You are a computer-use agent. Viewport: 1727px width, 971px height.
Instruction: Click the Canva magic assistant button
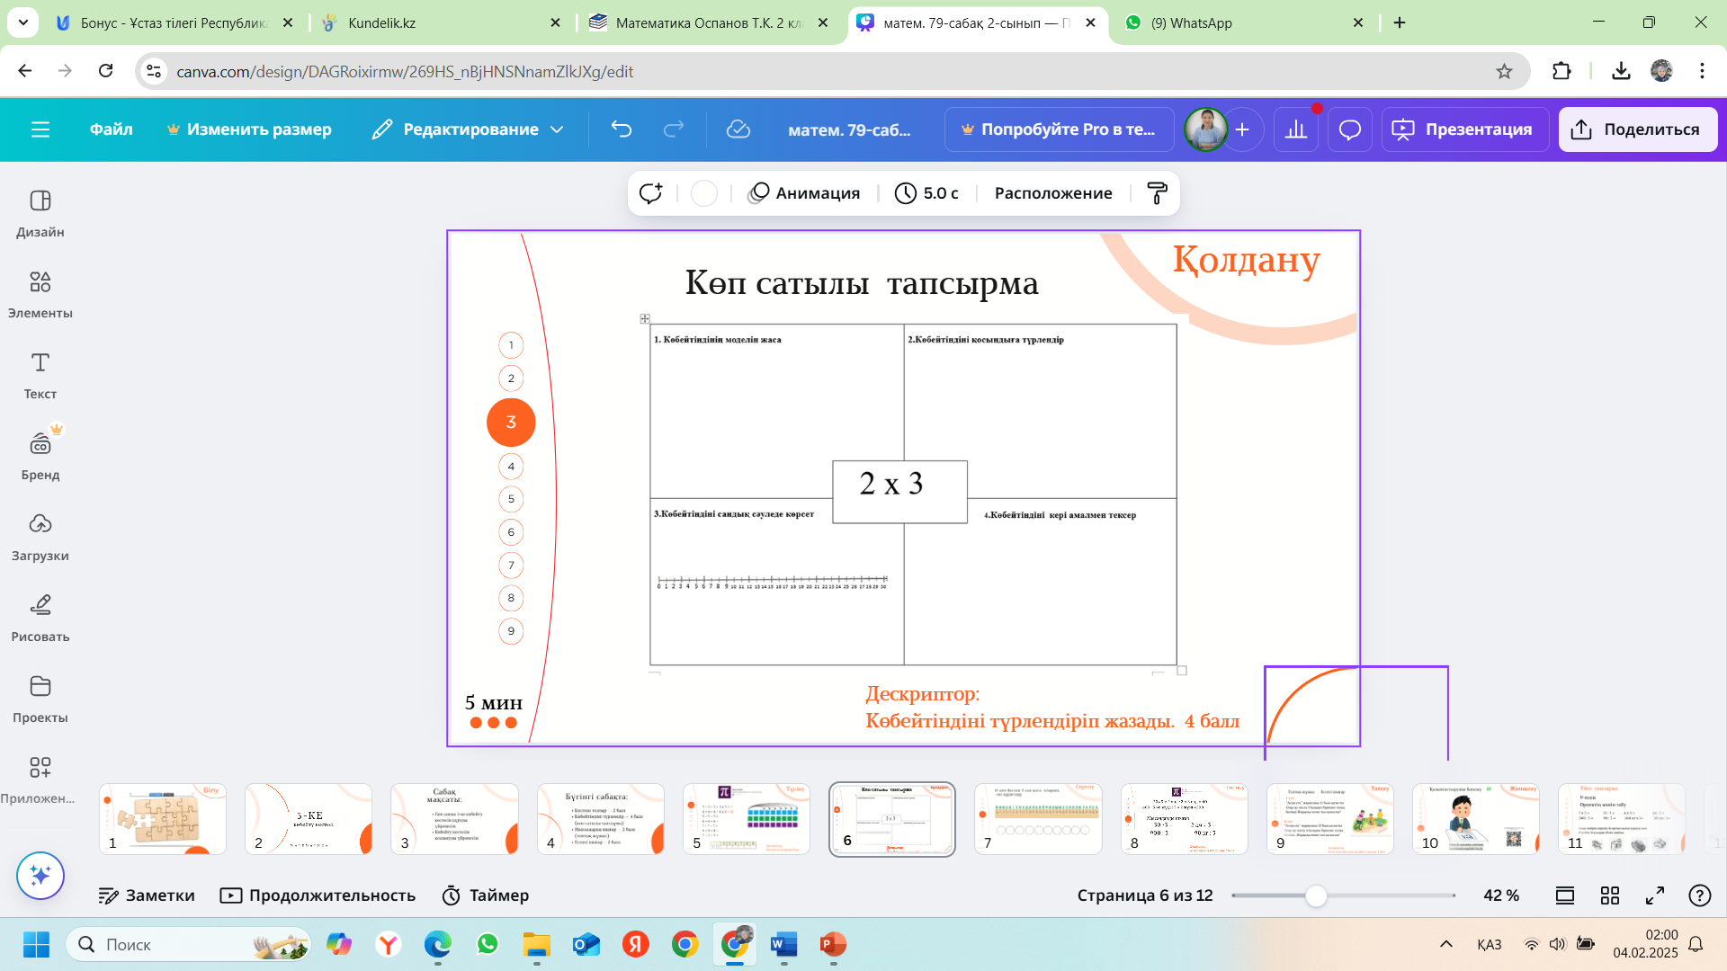click(x=40, y=875)
